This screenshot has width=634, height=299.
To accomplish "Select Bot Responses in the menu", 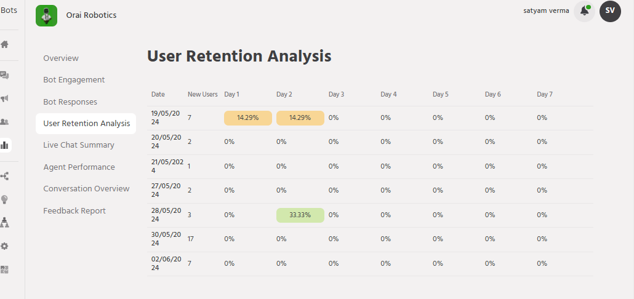I will (70, 102).
